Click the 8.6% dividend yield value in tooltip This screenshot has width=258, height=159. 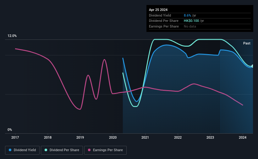tap(187, 15)
